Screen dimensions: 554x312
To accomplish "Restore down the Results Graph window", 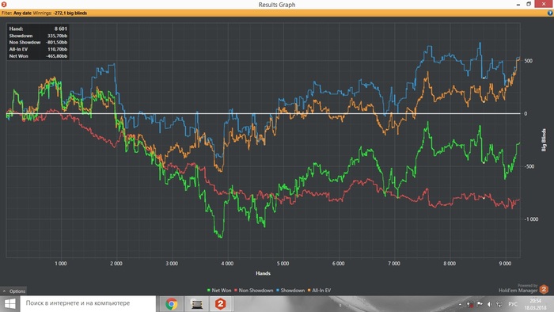I will (529, 4).
